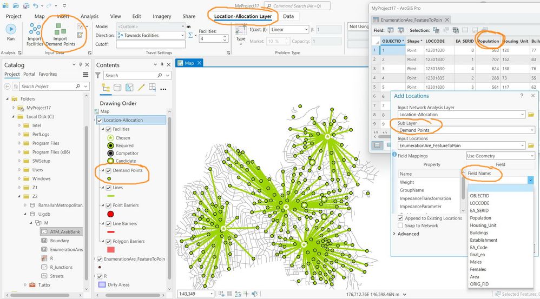Image resolution: width=540 pixels, height=299 pixels.
Task: Browse for Input Network Analysis Layer folder
Action: point(531,115)
